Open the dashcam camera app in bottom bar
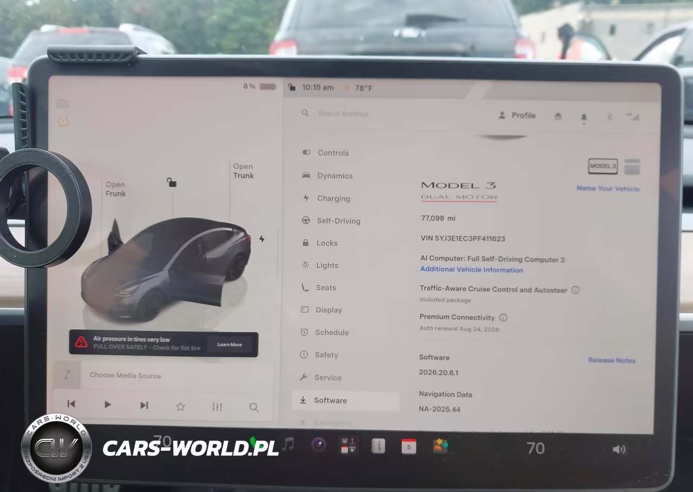 [x=318, y=445]
